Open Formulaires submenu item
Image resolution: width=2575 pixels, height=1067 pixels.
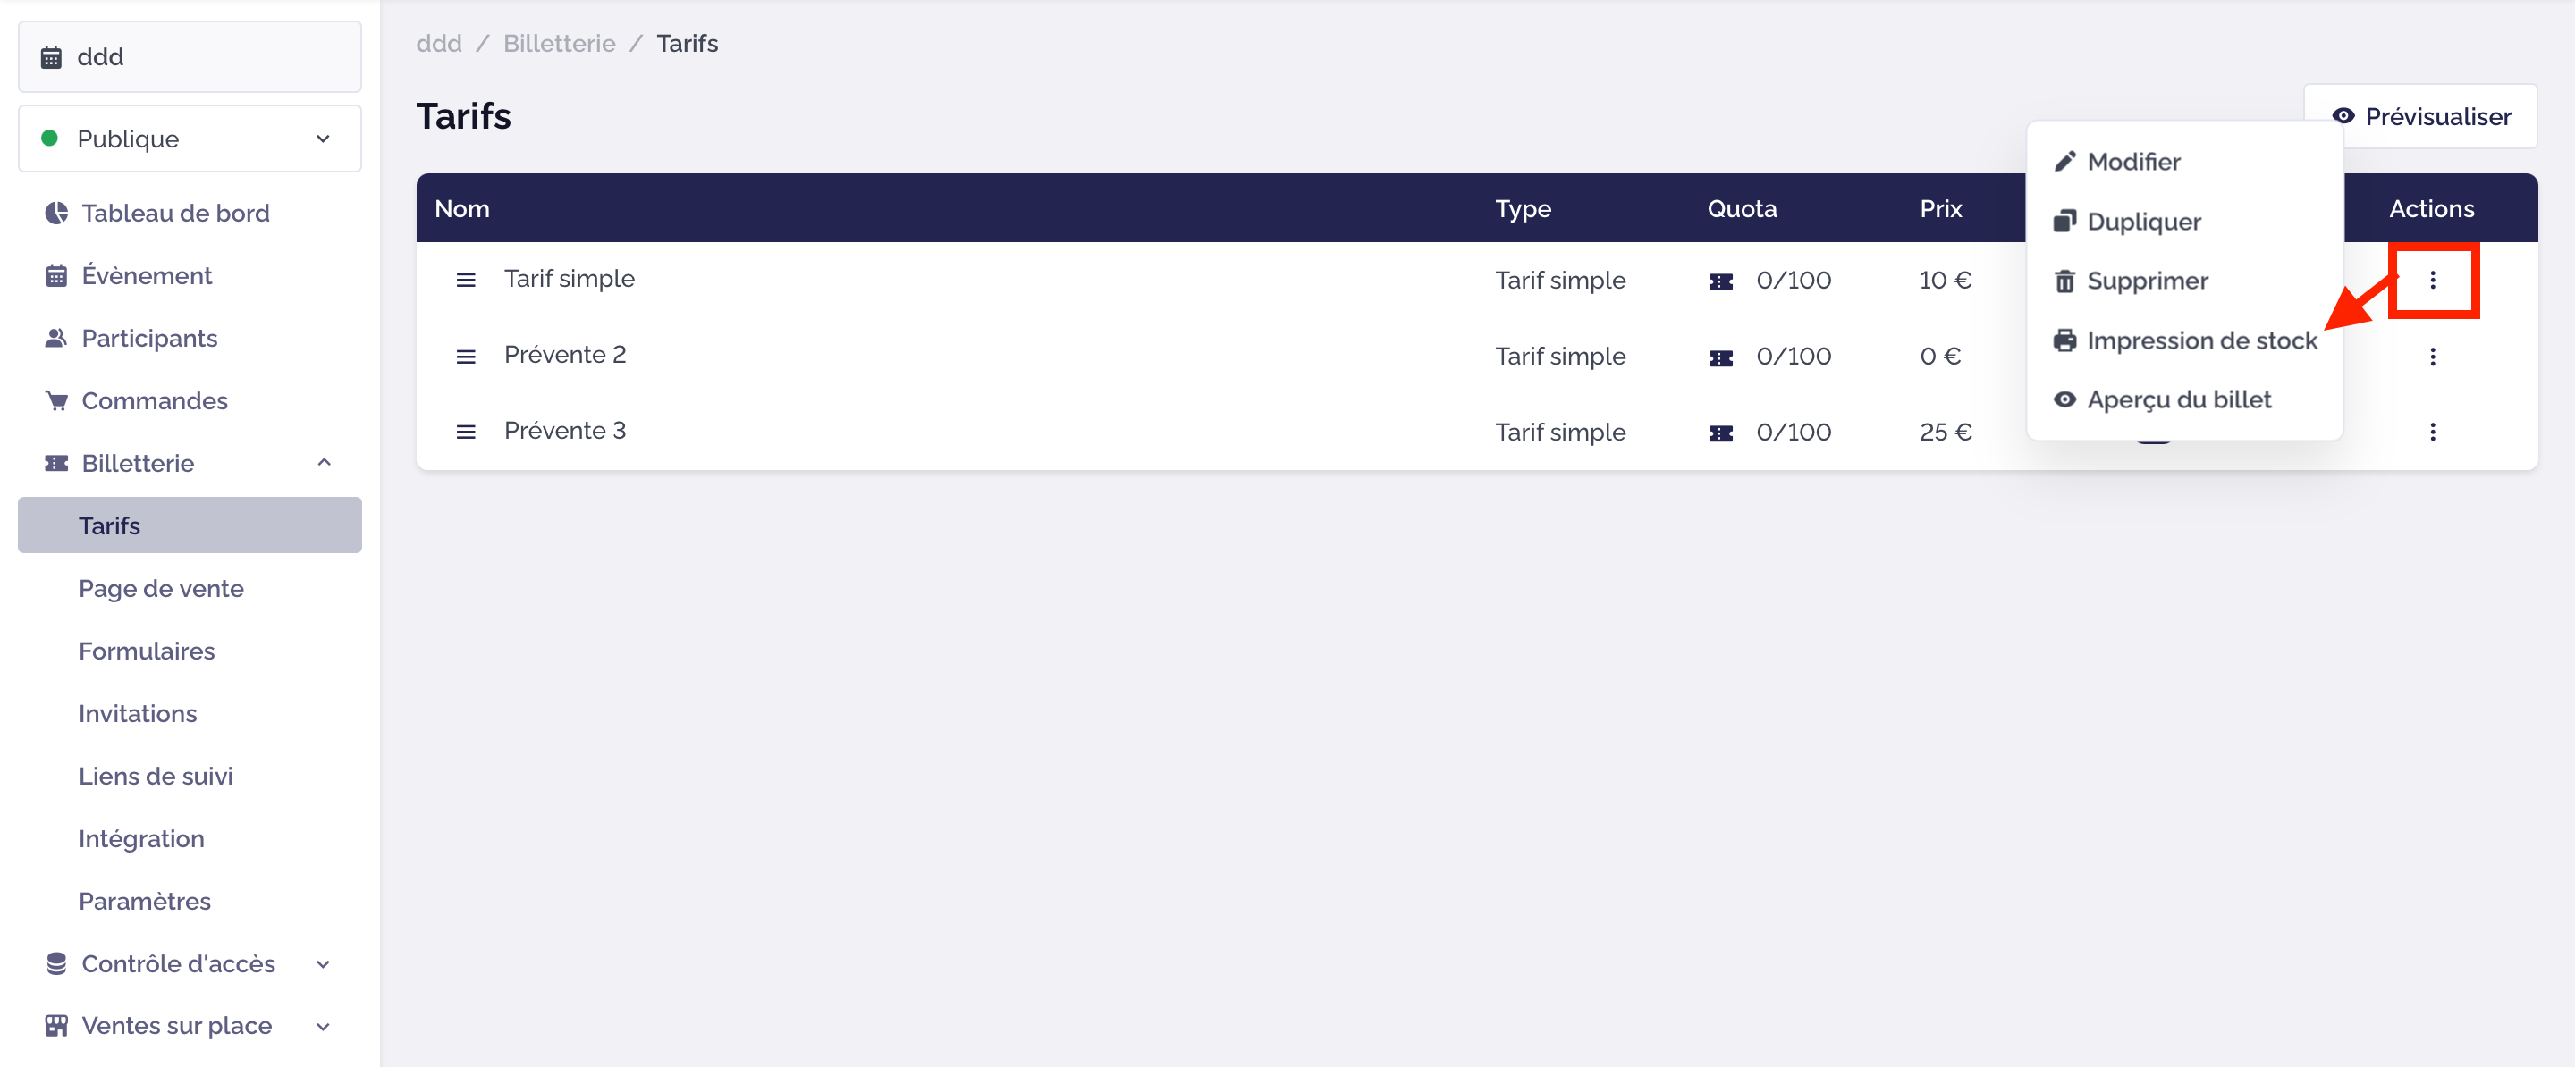(x=190, y=651)
